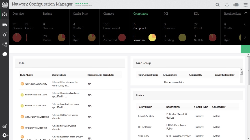Open the HIPAAPolicy policy
This screenshot has height=140, width=250.
(x=145, y=127)
